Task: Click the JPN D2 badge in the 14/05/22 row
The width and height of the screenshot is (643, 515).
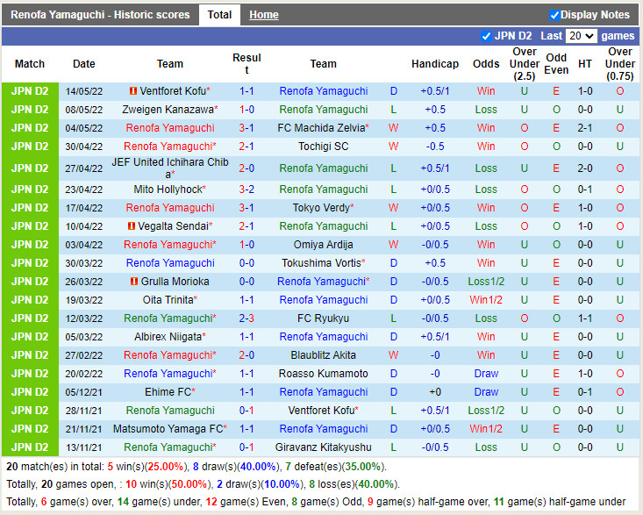Action: coord(30,91)
